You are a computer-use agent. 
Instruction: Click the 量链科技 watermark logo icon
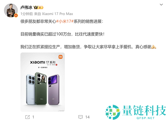click(113, 112)
